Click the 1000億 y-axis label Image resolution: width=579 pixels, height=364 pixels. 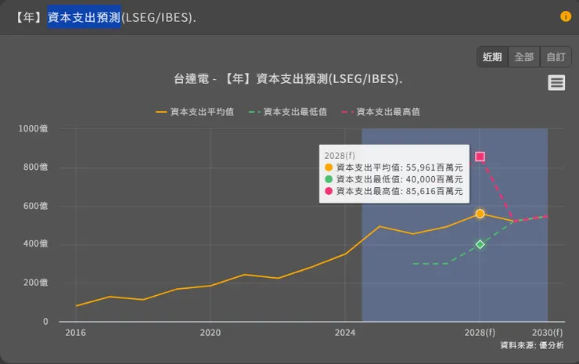coord(33,128)
